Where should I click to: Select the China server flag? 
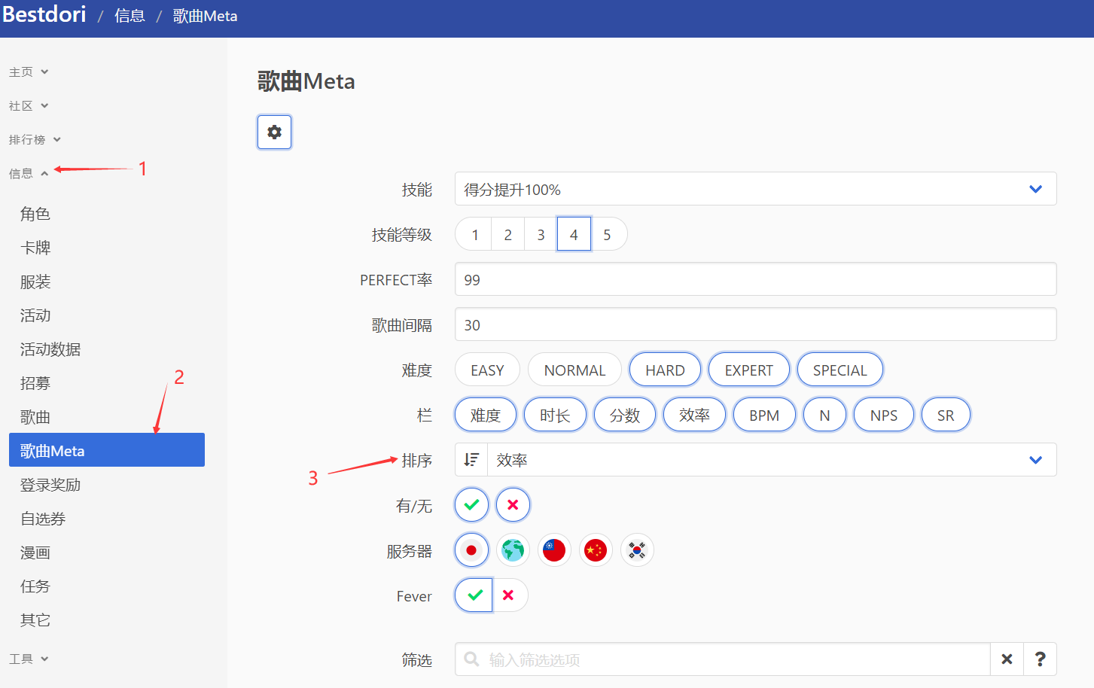(x=596, y=550)
